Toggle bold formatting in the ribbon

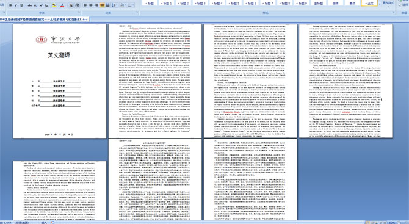pos(10,5)
